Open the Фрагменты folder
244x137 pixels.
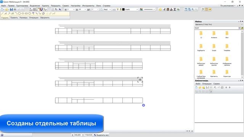(214, 73)
